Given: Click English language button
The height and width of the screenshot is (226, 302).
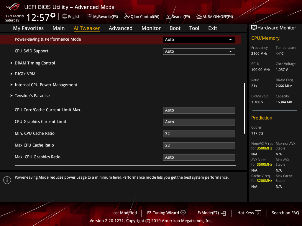Looking at the screenshot, I should coord(71,16).
